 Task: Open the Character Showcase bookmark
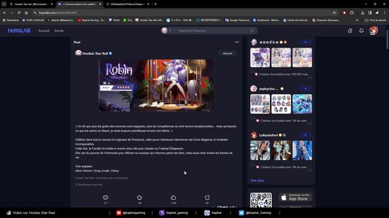click(x=326, y=20)
